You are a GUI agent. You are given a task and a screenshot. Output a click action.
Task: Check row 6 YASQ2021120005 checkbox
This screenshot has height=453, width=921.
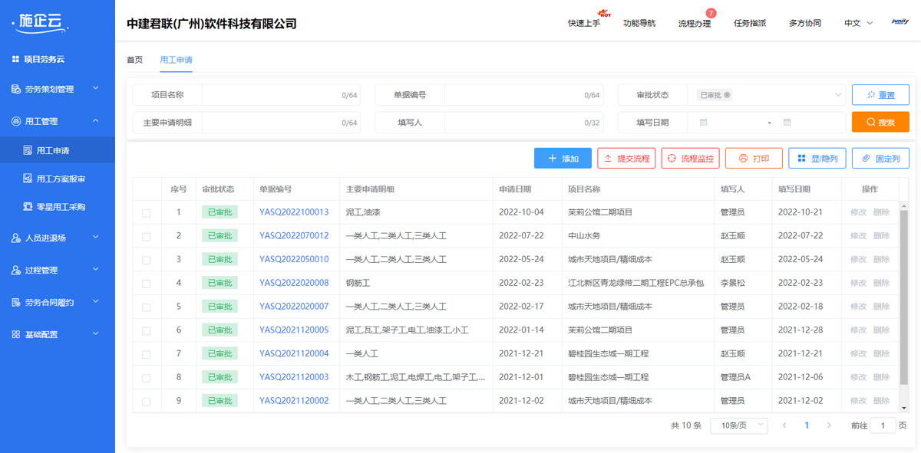click(x=146, y=331)
